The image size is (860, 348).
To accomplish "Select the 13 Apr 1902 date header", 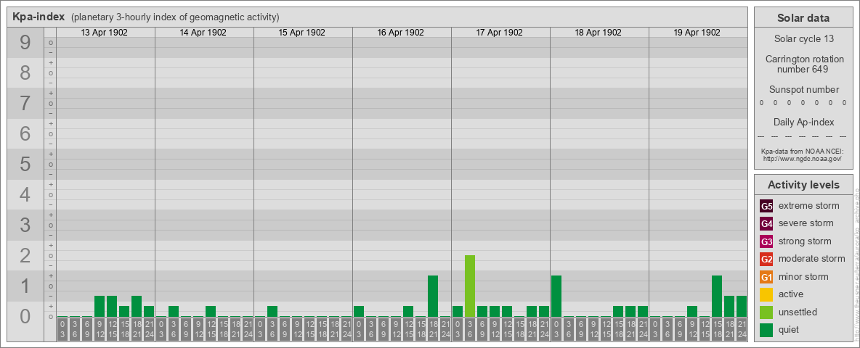I will 104,33.
